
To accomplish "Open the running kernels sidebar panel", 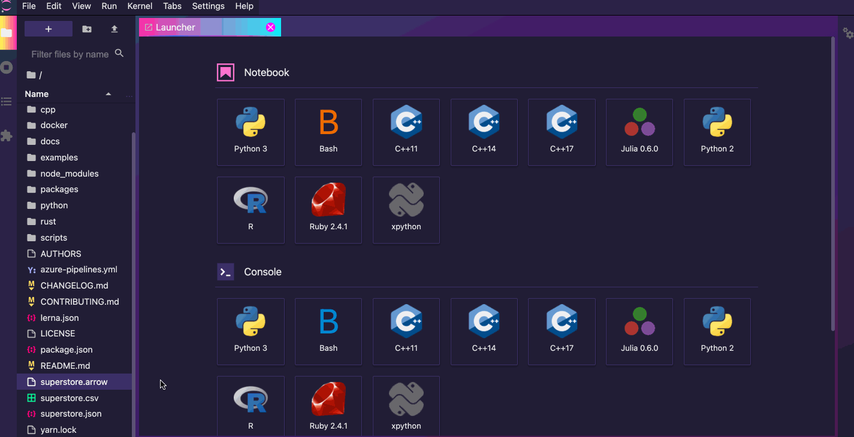I will click(x=7, y=67).
